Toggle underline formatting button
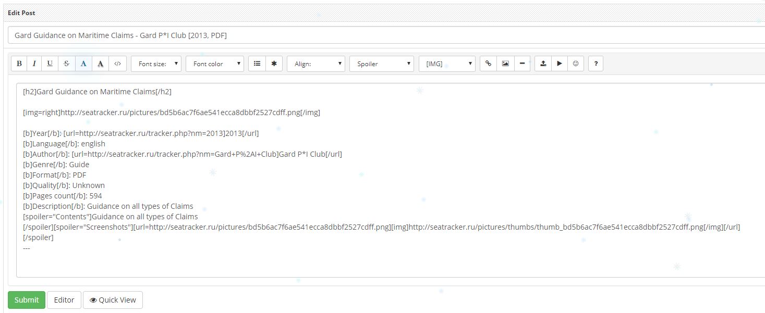 (x=50, y=64)
